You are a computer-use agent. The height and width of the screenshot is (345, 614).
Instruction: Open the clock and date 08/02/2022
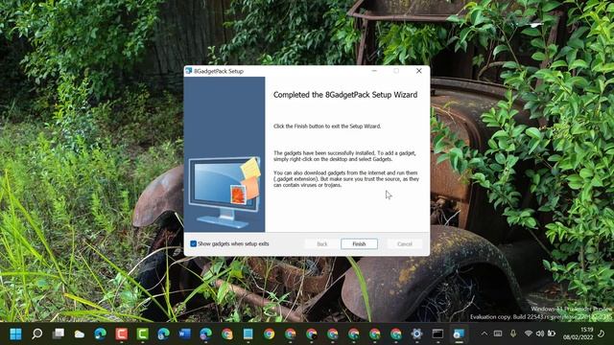578,333
